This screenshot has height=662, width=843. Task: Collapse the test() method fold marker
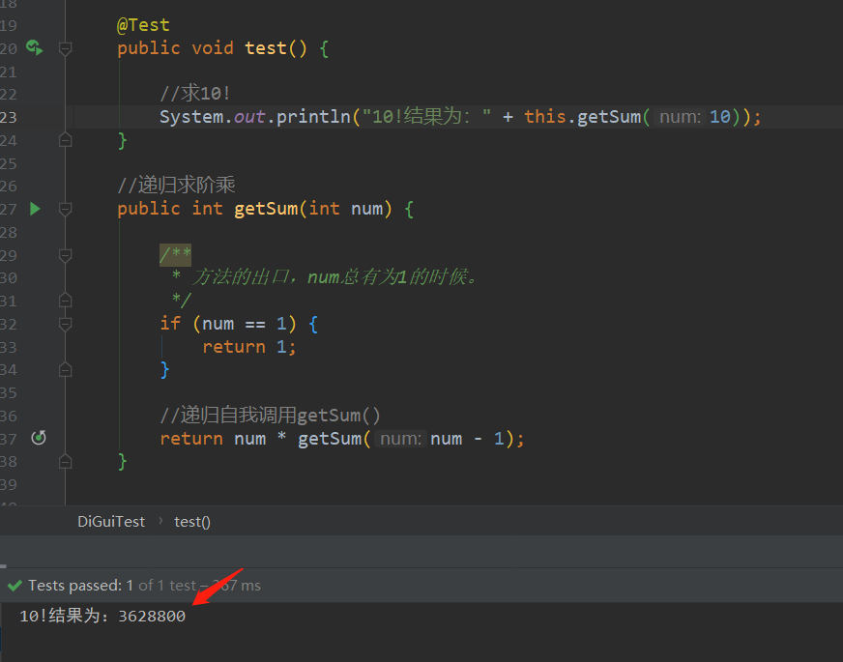(x=65, y=49)
